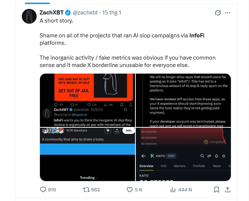Like the post with heart icon
The width and height of the screenshot is (249, 201).
129,190
